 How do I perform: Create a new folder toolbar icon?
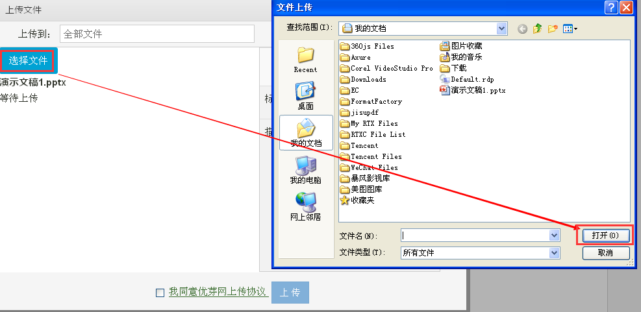pos(553,29)
